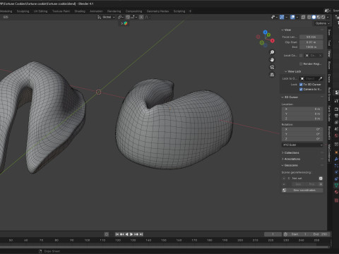Click the Focal Length value field
339x254 pixels.
click(x=311, y=37)
